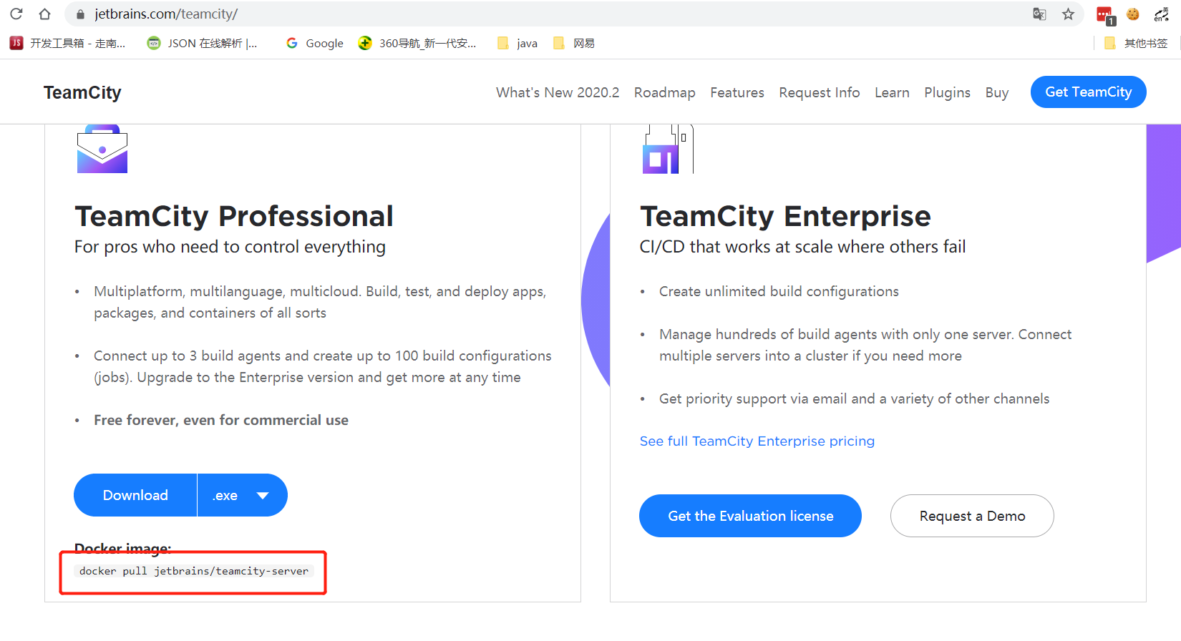
Task: Click the lock icon in address bar
Action: [x=80, y=14]
